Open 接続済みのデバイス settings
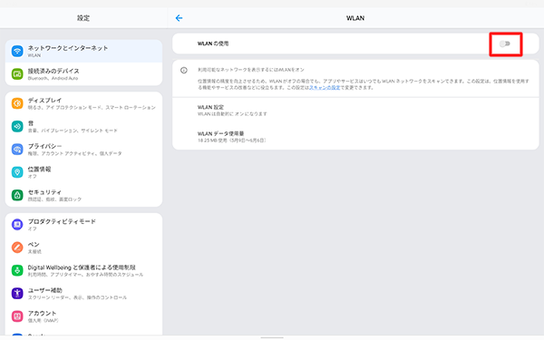Screen dimensions: 544x340 83,74
